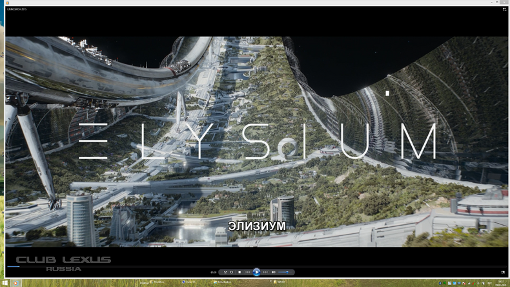Mute the player sound
This screenshot has height=287, width=510.
click(273, 272)
